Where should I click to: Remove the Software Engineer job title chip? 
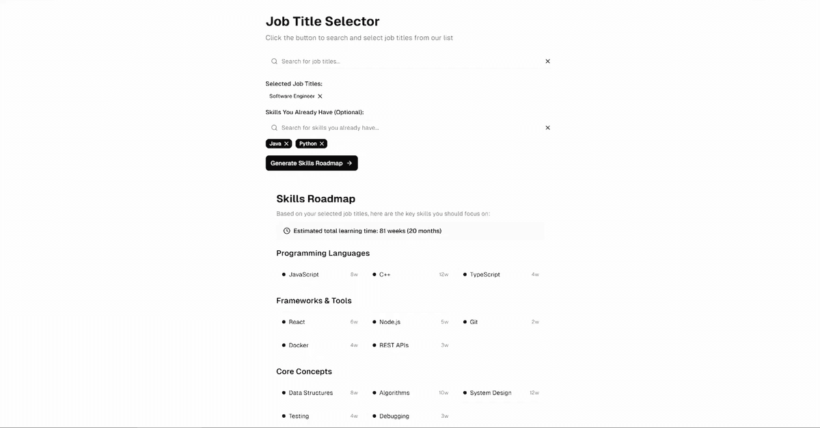click(318, 96)
